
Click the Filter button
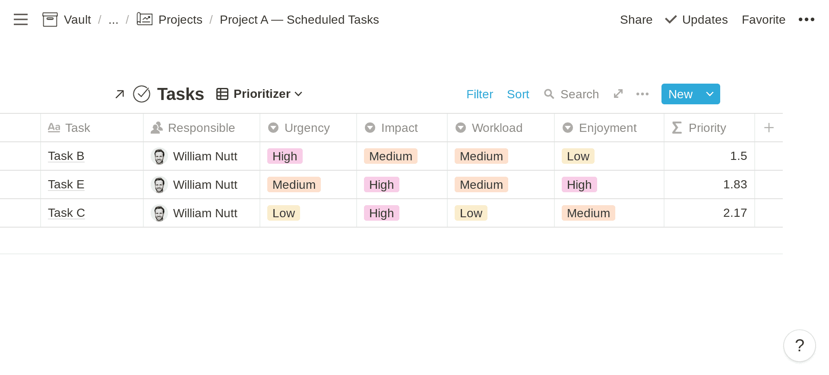pos(479,94)
